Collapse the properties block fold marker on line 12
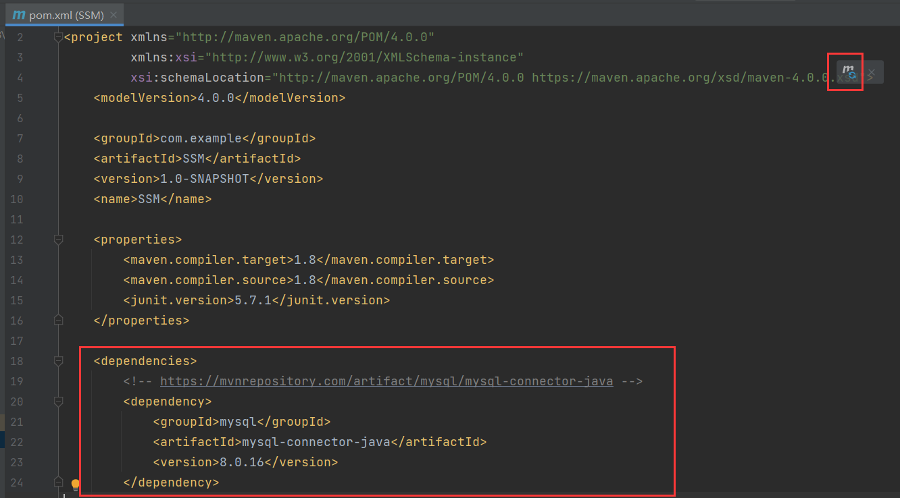 coord(58,240)
